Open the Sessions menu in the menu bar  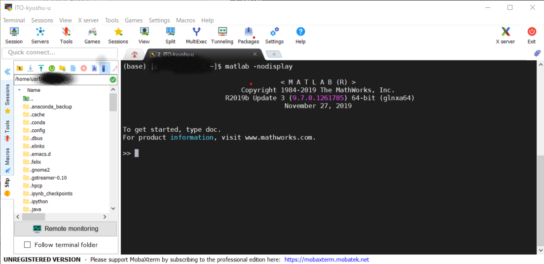click(42, 20)
